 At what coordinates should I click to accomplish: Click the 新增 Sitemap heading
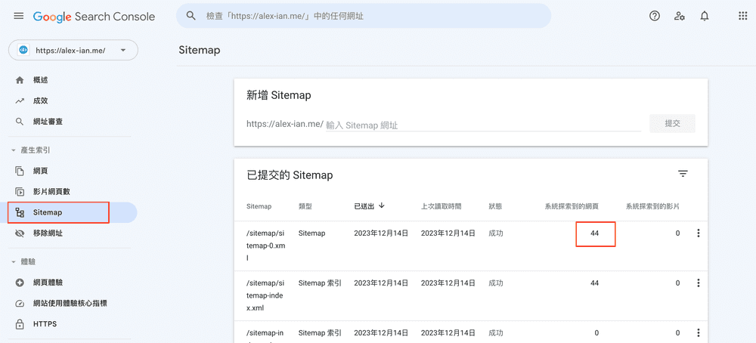(x=279, y=95)
